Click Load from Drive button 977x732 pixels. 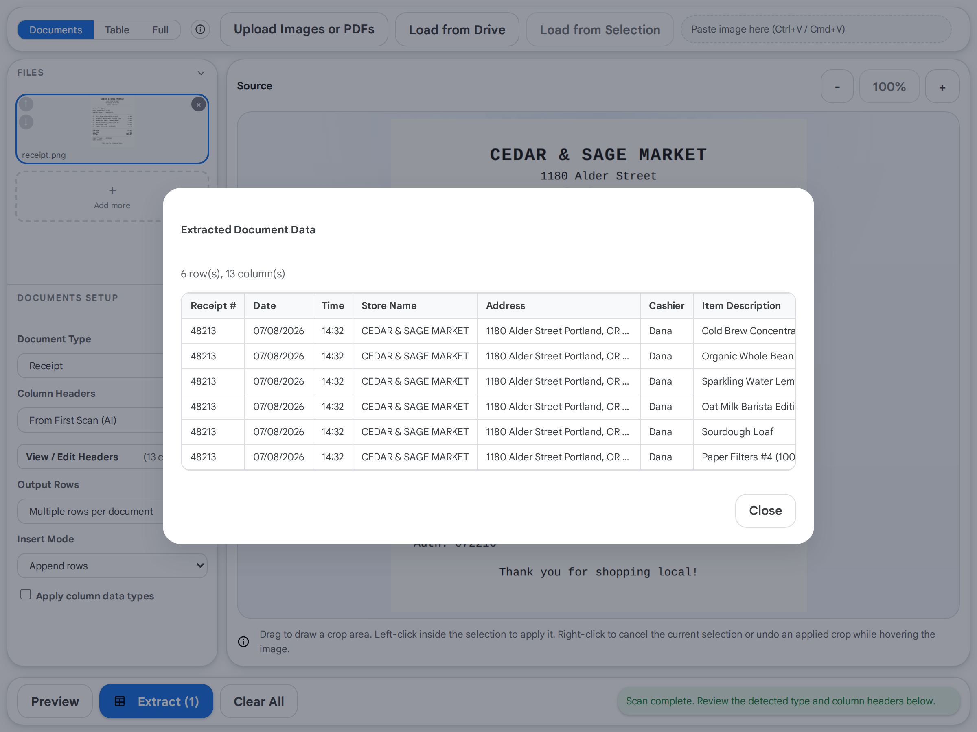[457, 30]
